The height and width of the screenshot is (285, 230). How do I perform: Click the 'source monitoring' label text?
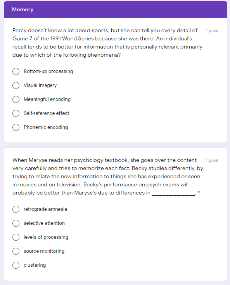pos(44,251)
